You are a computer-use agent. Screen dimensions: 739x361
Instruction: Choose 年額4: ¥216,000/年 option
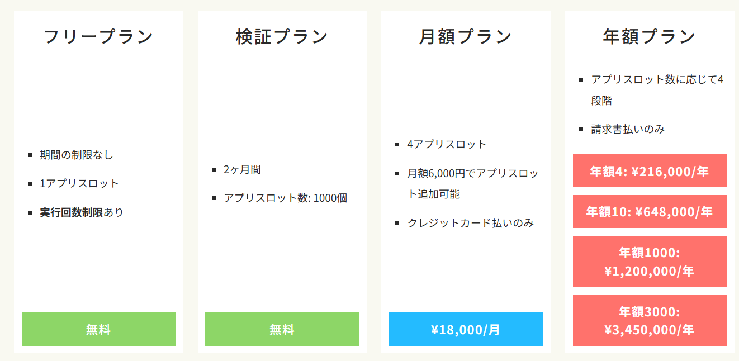click(x=650, y=170)
